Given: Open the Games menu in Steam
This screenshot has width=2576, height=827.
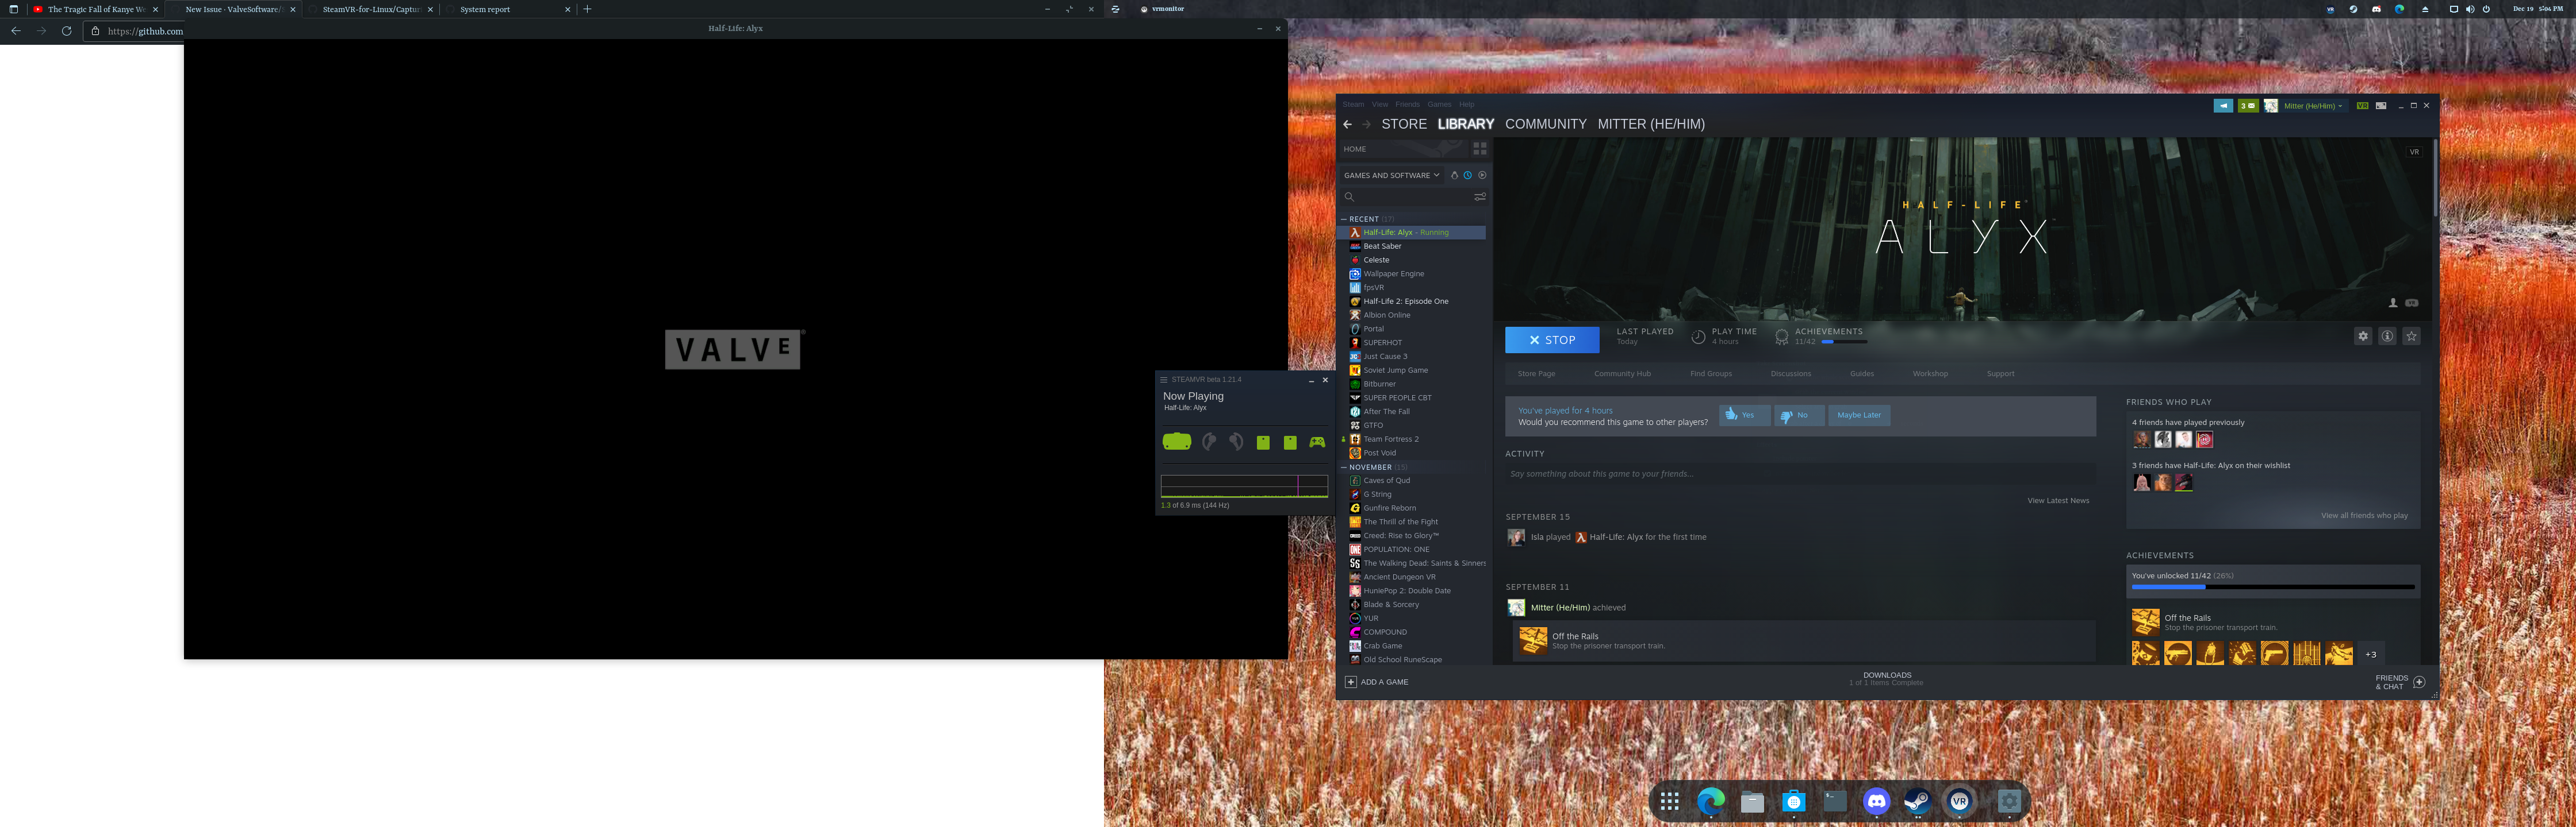Looking at the screenshot, I should click(x=1439, y=105).
